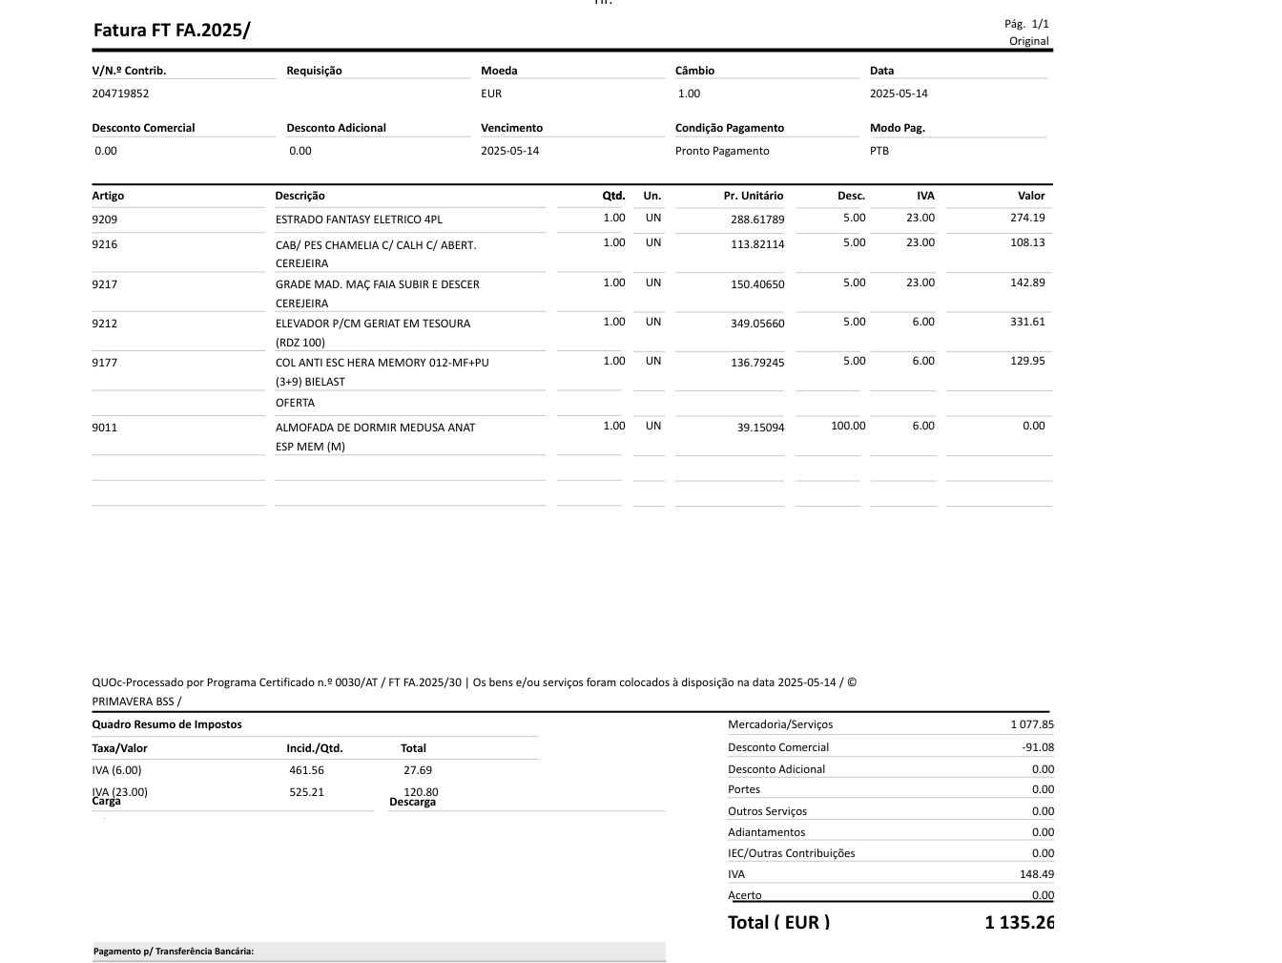Image resolution: width=1282 pixels, height=963 pixels.
Task: Click description 'GRADE MAD. MAÇ FAIA SUBIR E DESCER'
Action: click(x=378, y=284)
